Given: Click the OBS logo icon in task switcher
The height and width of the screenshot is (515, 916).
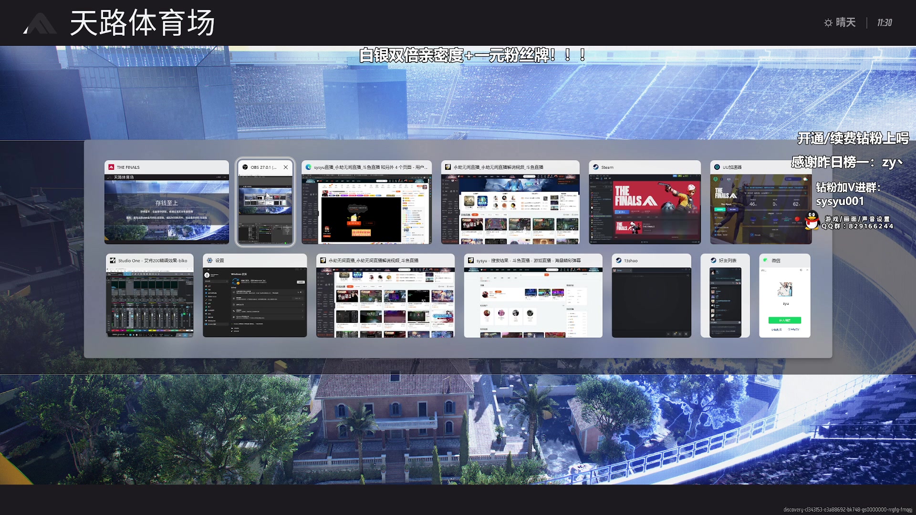Looking at the screenshot, I should tap(245, 167).
